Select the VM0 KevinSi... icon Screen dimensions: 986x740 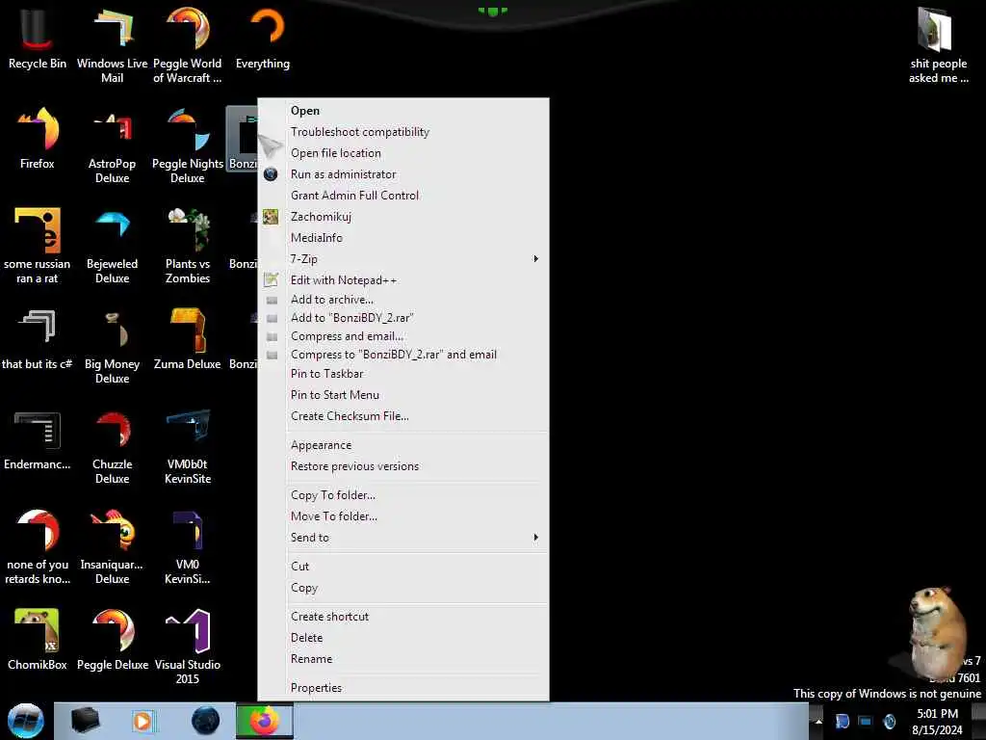point(188,546)
